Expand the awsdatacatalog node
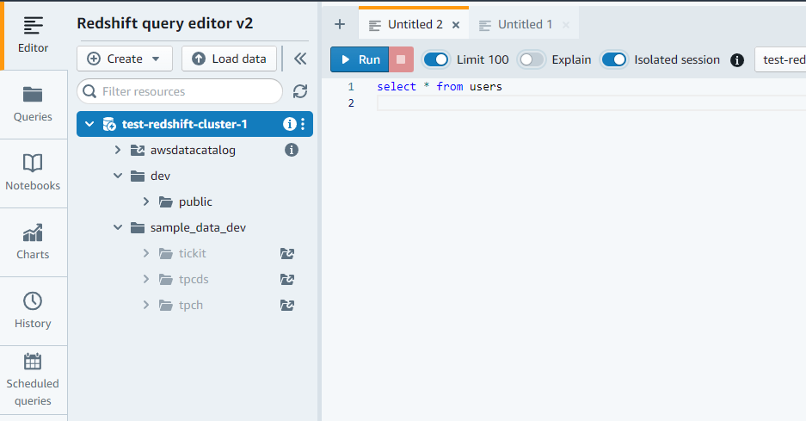 pyautogui.click(x=118, y=150)
